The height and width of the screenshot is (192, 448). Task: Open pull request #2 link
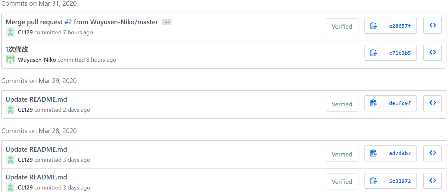[68, 22]
